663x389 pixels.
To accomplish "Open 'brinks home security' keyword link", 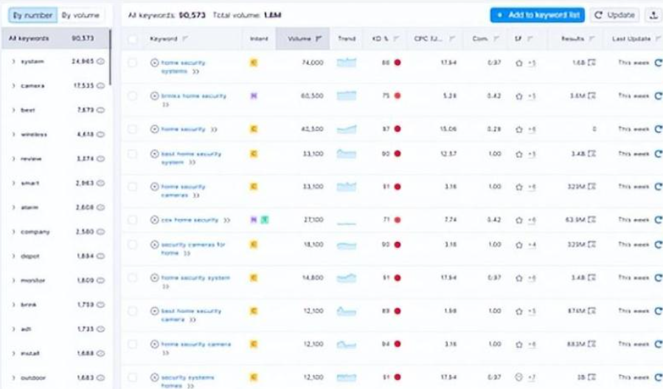I will [194, 96].
